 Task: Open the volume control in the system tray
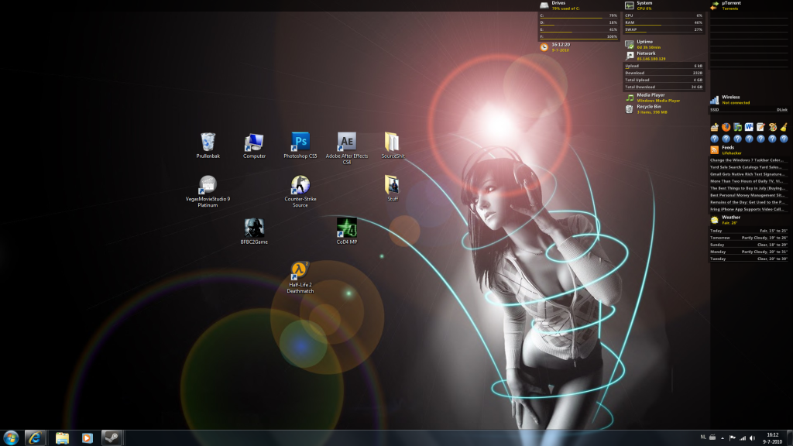pyautogui.click(x=752, y=438)
